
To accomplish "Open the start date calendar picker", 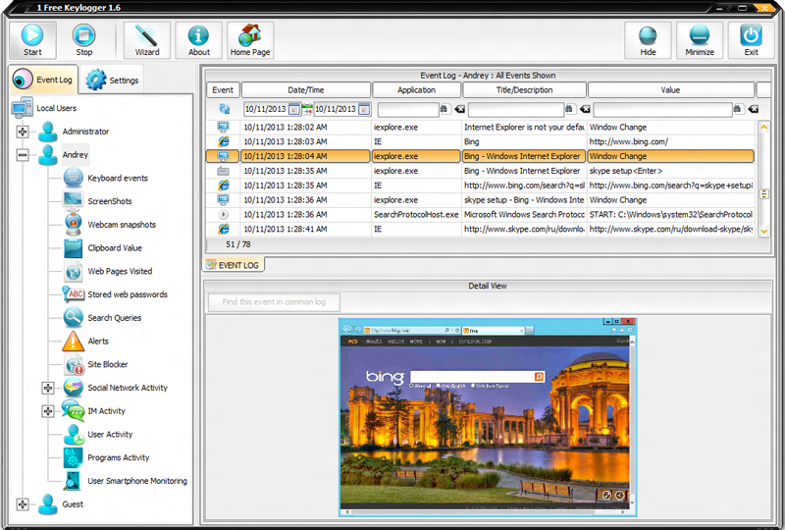I will pyautogui.click(x=293, y=109).
